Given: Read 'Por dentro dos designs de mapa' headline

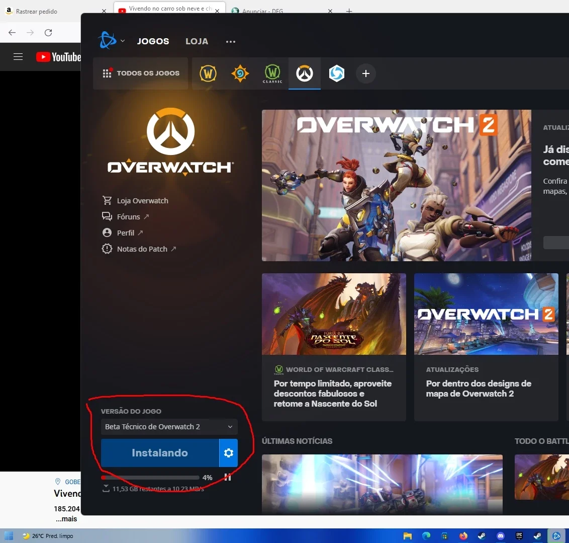Looking at the screenshot, I should coord(479,389).
